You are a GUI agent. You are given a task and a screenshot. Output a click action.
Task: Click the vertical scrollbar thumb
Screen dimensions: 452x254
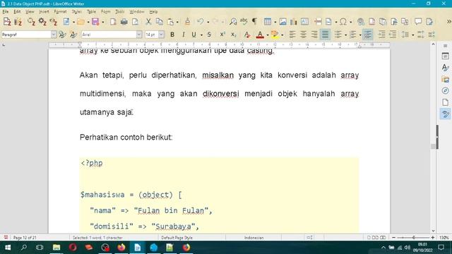(x=433, y=147)
